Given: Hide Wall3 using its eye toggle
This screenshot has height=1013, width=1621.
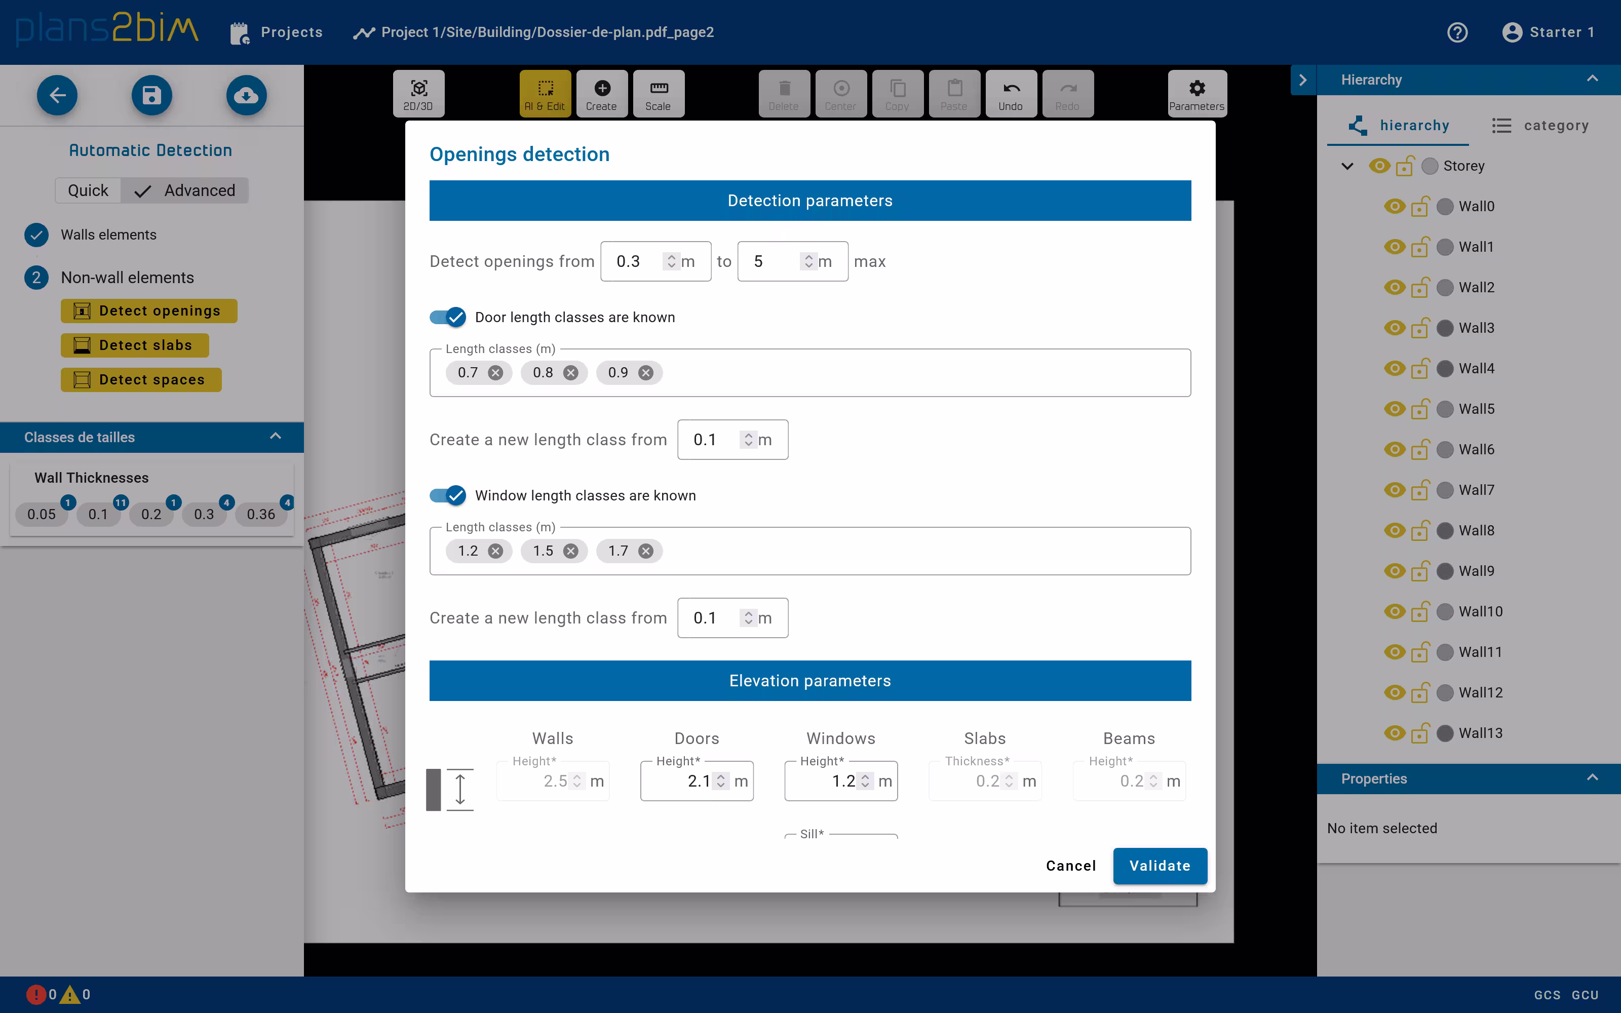Looking at the screenshot, I should tap(1394, 328).
